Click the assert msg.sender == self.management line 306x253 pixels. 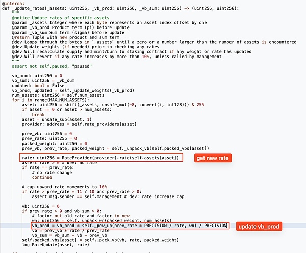(108, 196)
